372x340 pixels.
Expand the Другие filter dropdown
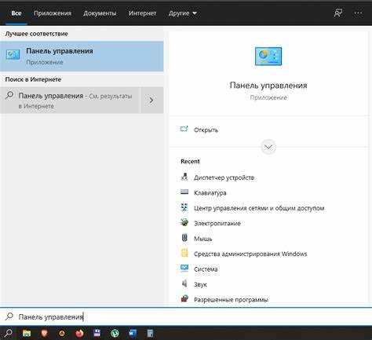tap(183, 13)
